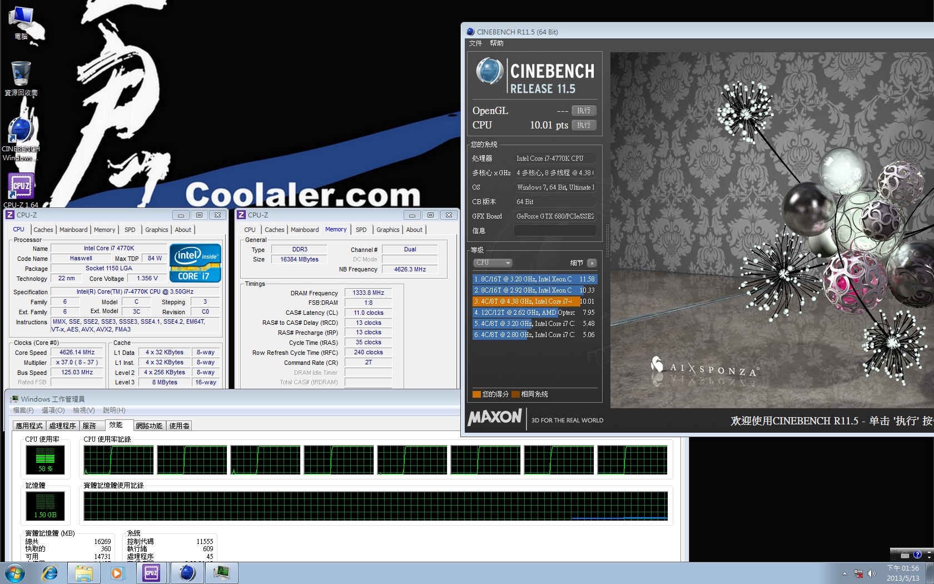Show hidden tray icons arrow
934x584 pixels.
[x=844, y=573]
